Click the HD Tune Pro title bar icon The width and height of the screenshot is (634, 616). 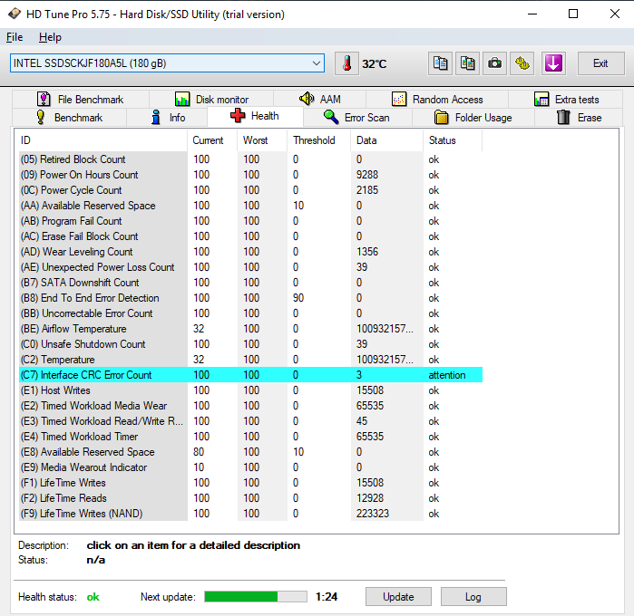click(x=15, y=14)
